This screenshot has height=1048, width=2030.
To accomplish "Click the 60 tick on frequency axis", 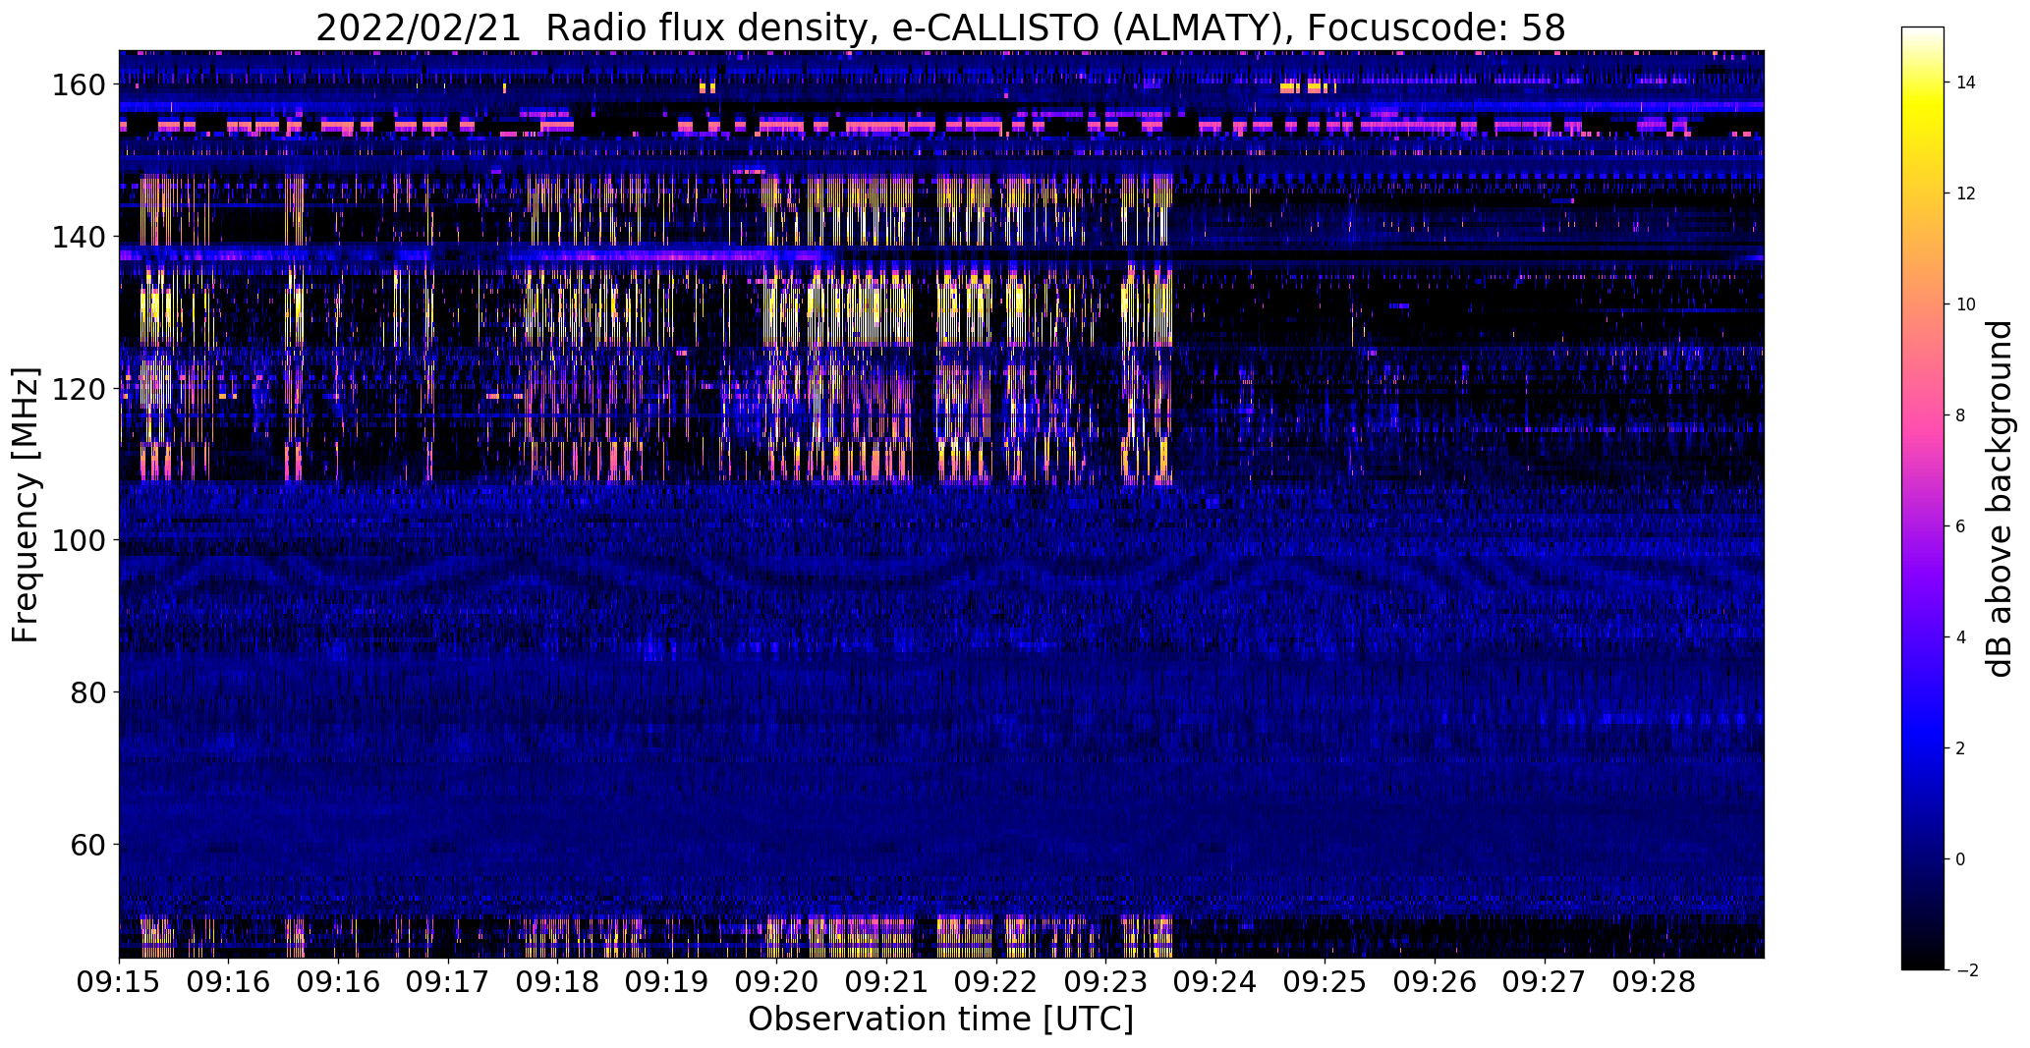I will coord(86,845).
